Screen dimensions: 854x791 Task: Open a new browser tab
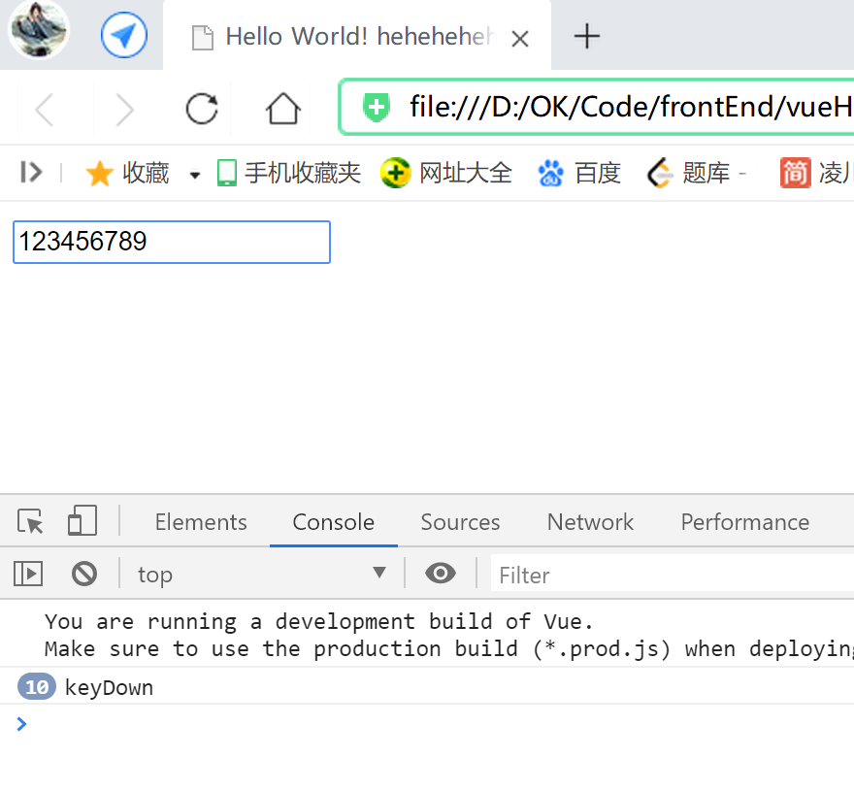pos(586,37)
